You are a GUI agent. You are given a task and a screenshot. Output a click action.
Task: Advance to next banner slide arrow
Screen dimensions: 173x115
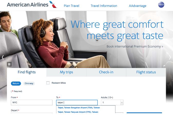pyautogui.click(x=170, y=57)
